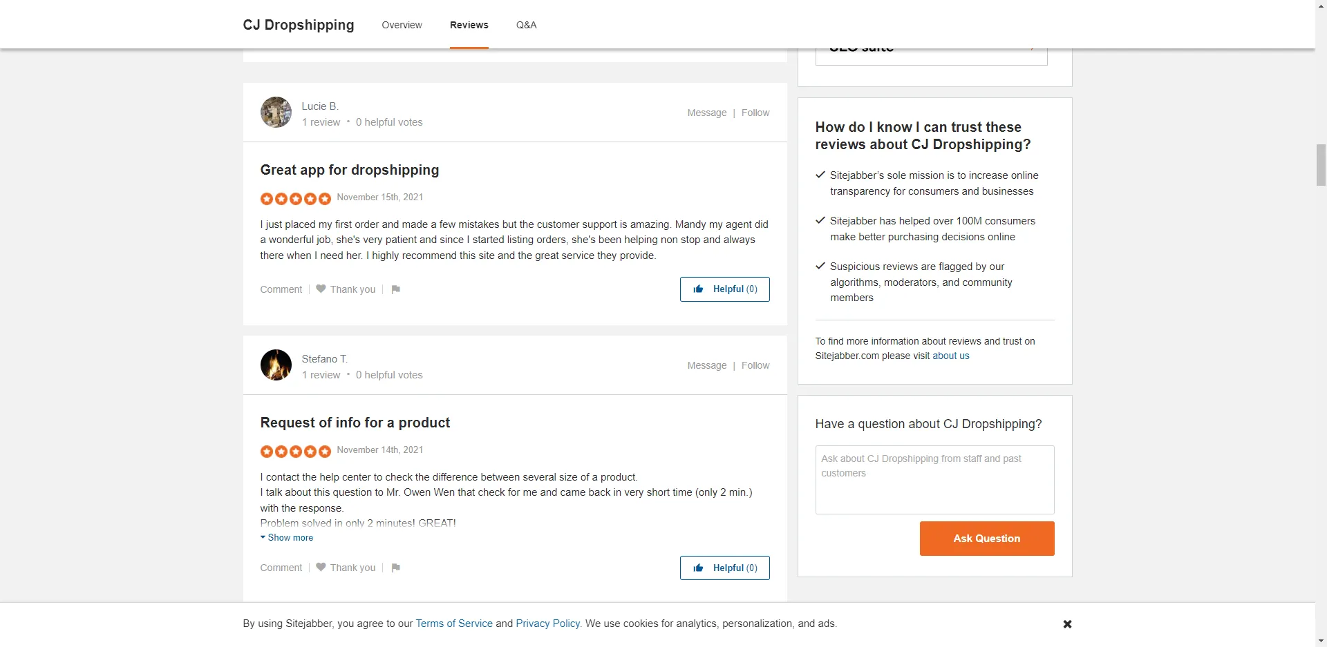Switch to the Overview tab
Image resolution: width=1327 pixels, height=647 pixels.
[402, 25]
